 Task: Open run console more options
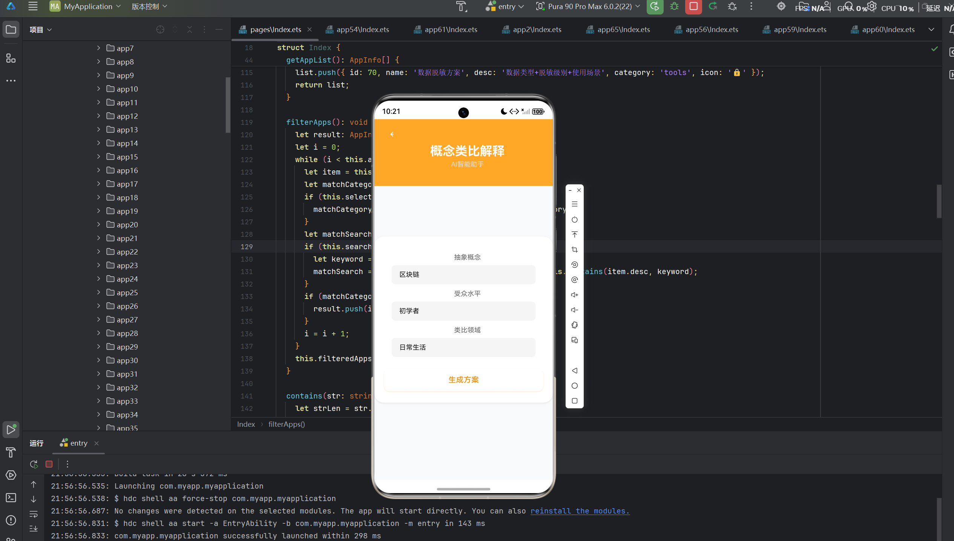(67, 464)
